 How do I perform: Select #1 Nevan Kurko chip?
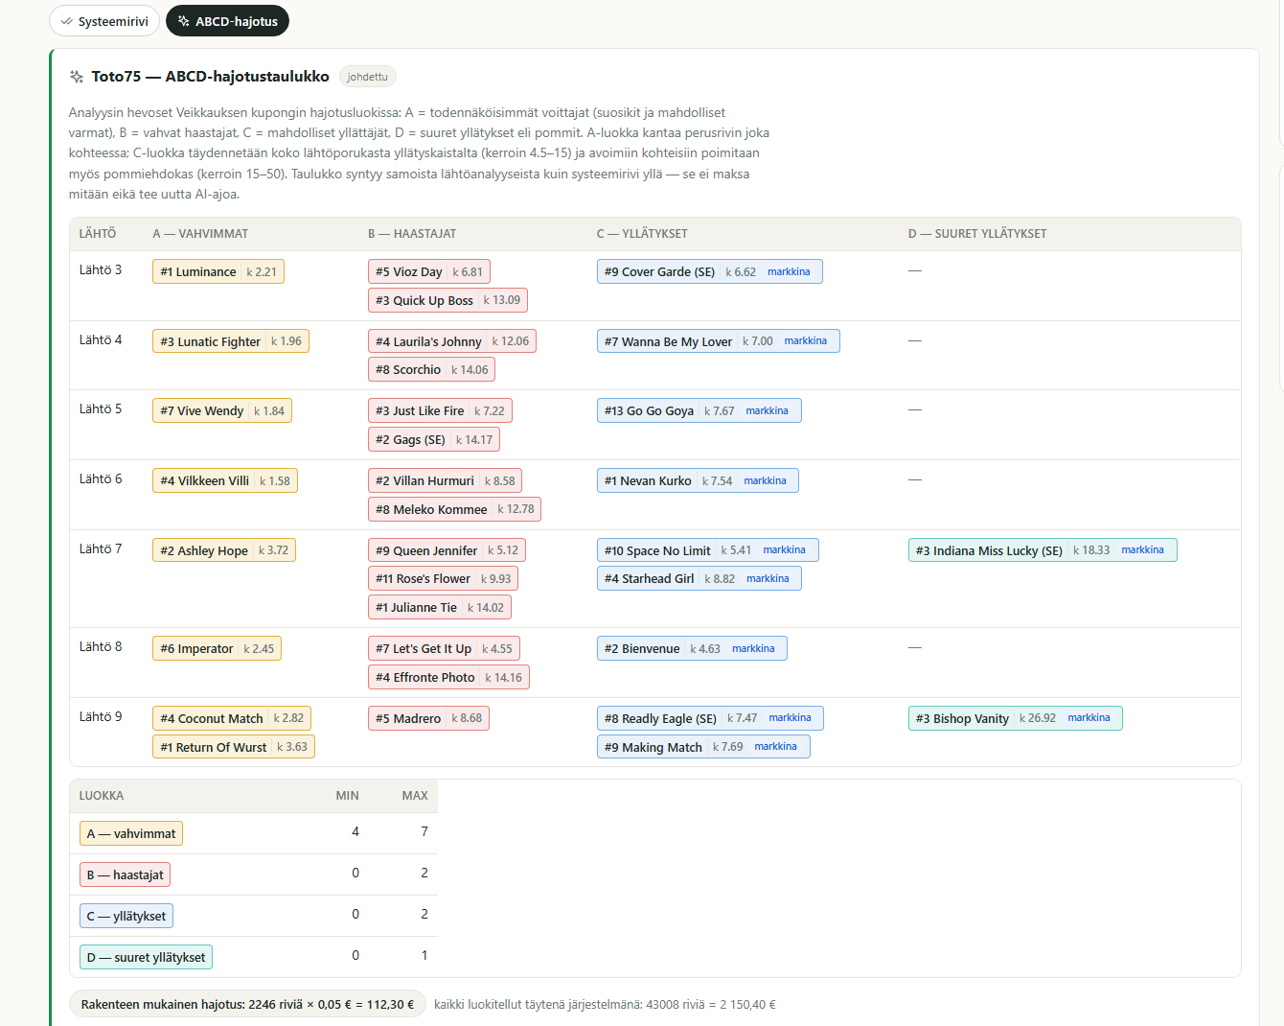pyautogui.click(x=698, y=480)
